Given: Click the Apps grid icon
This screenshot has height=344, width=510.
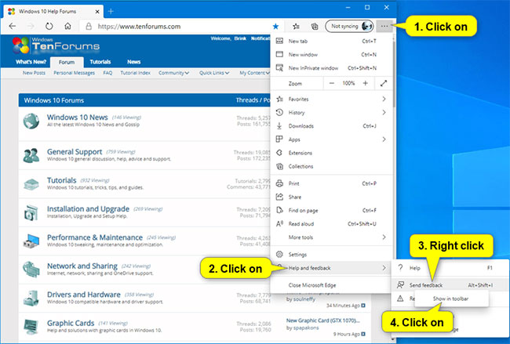Looking at the screenshot, I should [279, 139].
